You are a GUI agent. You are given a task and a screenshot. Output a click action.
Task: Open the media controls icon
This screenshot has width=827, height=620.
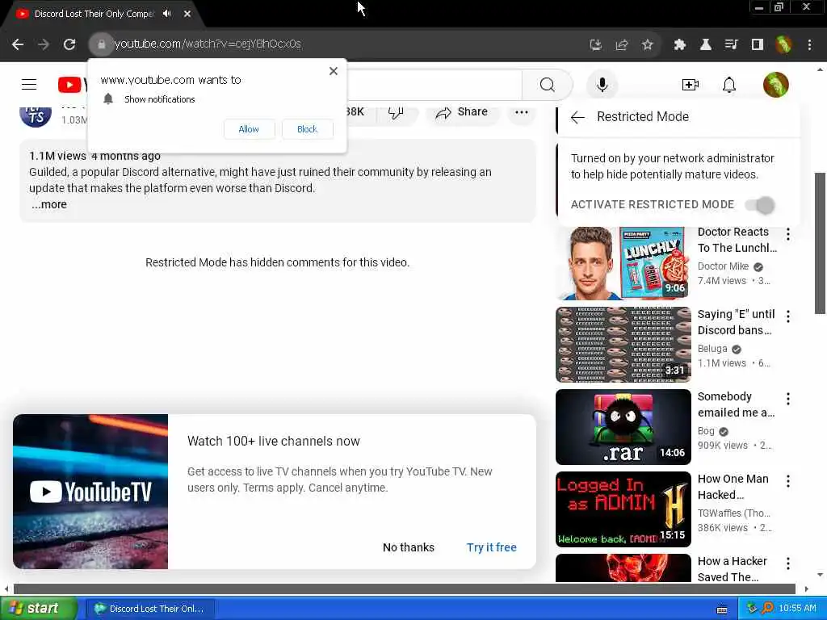[731, 45]
